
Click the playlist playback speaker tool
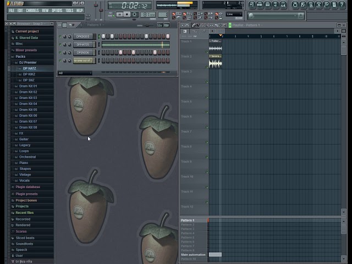(225, 25)
